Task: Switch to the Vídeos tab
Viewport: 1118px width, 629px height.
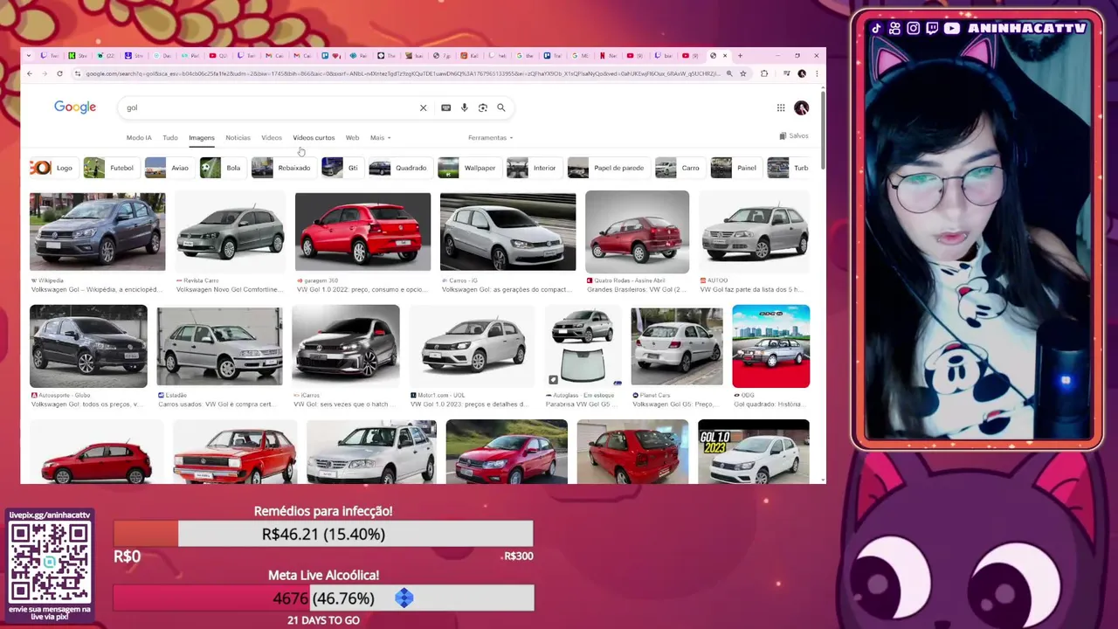Action: coord(272,138)
